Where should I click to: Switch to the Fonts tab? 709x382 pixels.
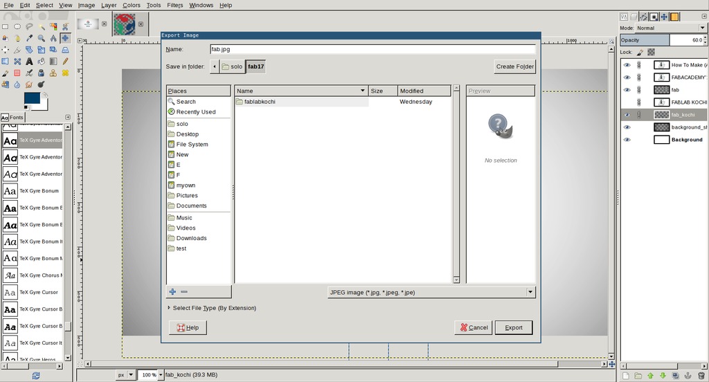(x=12, y=117)
